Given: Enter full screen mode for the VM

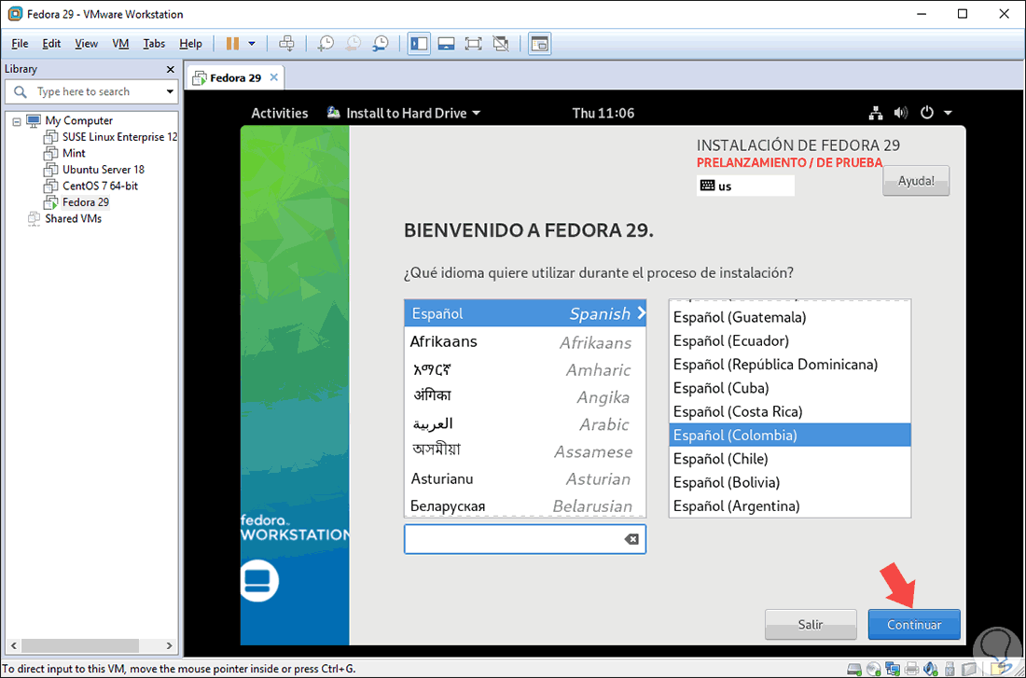Looking at the screenshot, I should click(472, 43).
